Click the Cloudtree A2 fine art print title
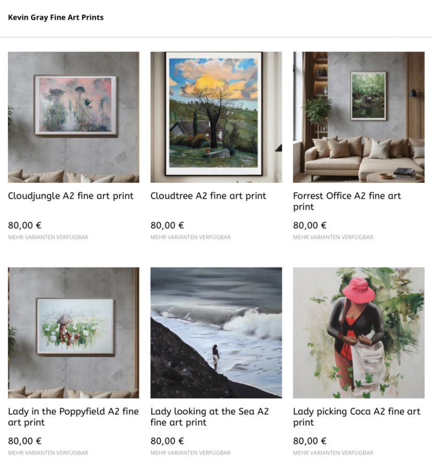This screenshot has width=432, height=469. click(x=208, y=196)
